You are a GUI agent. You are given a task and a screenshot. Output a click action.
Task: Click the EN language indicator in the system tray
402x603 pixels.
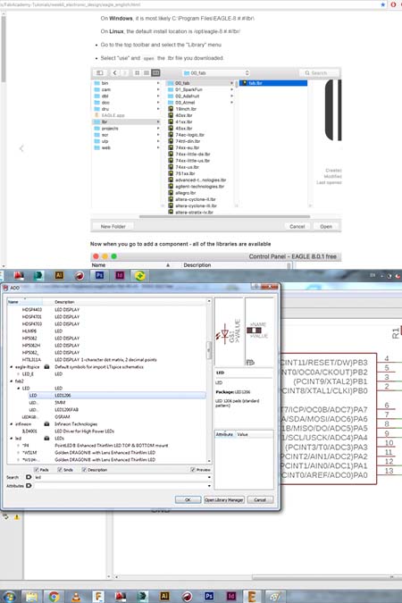[373, 275]
